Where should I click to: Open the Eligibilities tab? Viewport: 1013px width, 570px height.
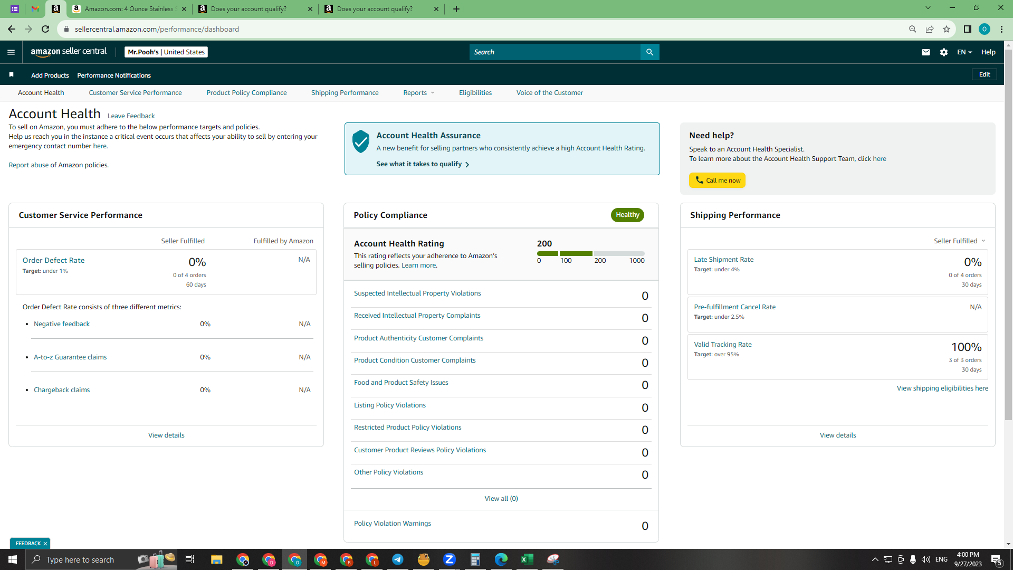475,92
